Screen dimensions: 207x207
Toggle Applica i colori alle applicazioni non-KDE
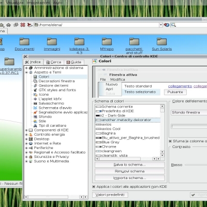(94, 187)
